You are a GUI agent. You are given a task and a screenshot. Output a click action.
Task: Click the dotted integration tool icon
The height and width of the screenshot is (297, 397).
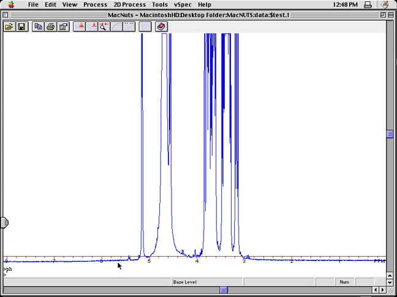pyautogui.click(x=129, y=27)
